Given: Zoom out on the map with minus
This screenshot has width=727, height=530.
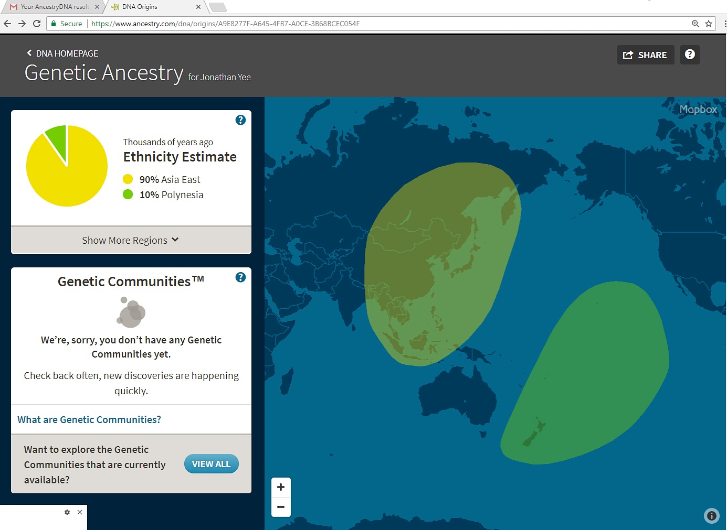Looking at the screenshot, I should 281,507.
